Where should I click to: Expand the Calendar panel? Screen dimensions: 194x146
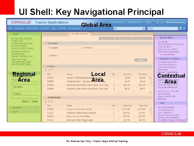11,108
